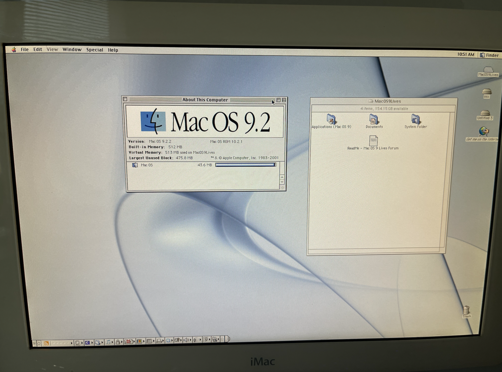Select the ReadMe - Mac OS 9 Lives Forum file
This screenshot has width=502, height=372.
tap(373, 143)
